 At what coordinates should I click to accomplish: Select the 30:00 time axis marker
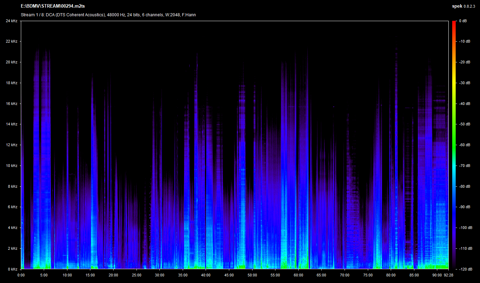coord(159,275)
